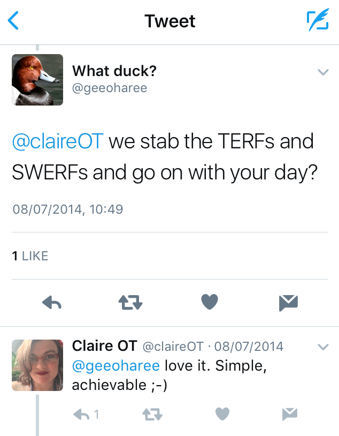Viewport: 339px width, 436px height.
Task: Open chevron menu on Claire OT's reply
Action: point(323,347)
